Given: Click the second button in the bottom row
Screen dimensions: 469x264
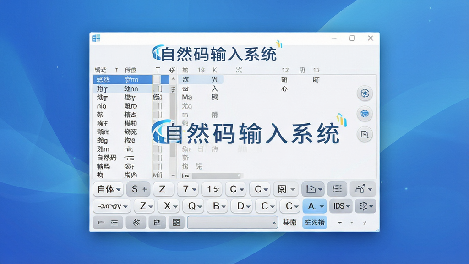Looking at the screenshot, I should [136, 222].
